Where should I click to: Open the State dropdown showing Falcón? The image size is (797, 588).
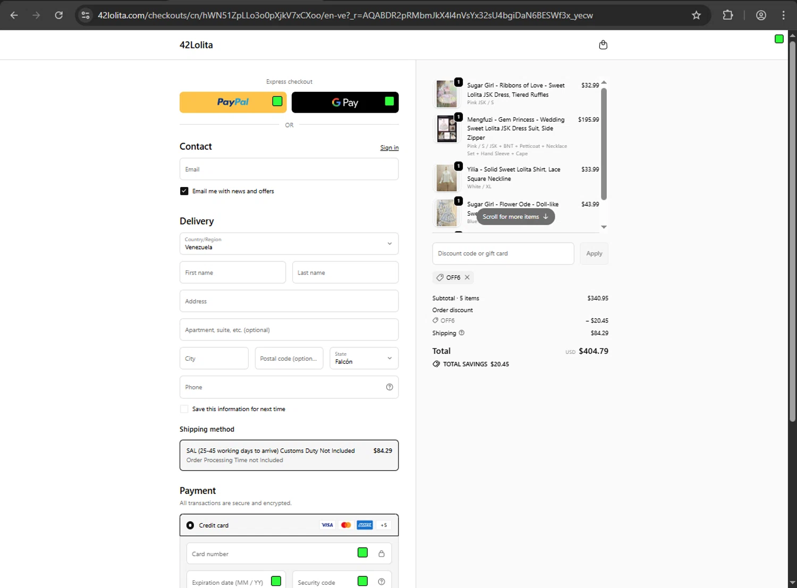(x=364, y=358)
